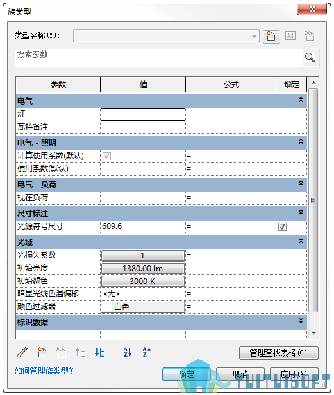Select the 初始亮度 parameter name

tap(33, 268)
